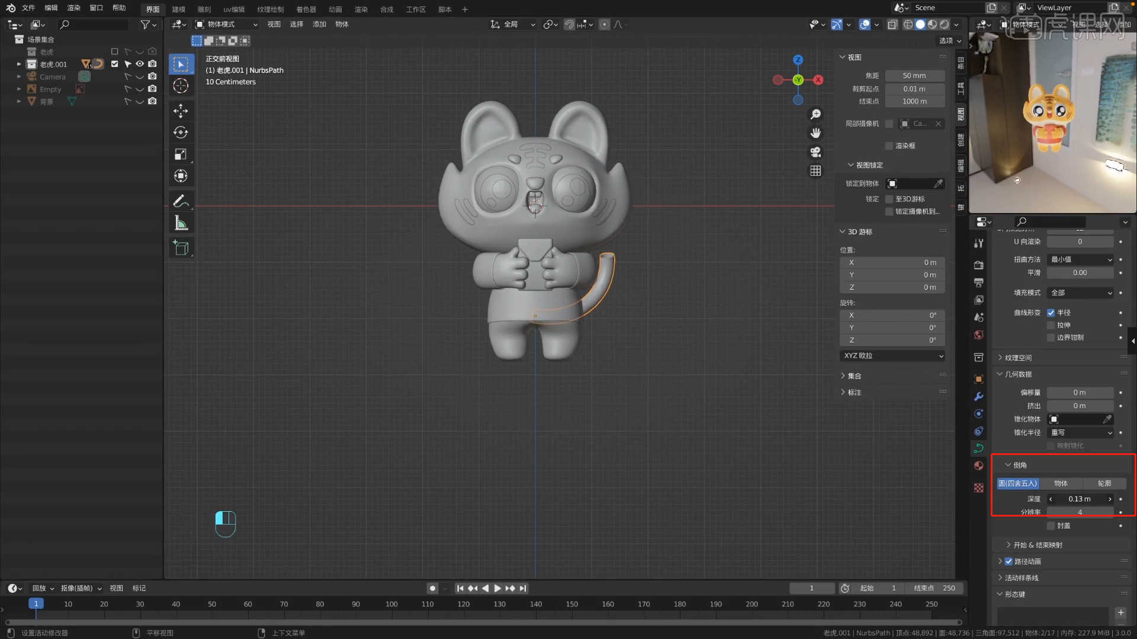Activate the Annotate pencil tool
The height and width of the screenshot is (639, 1137).
181,201
